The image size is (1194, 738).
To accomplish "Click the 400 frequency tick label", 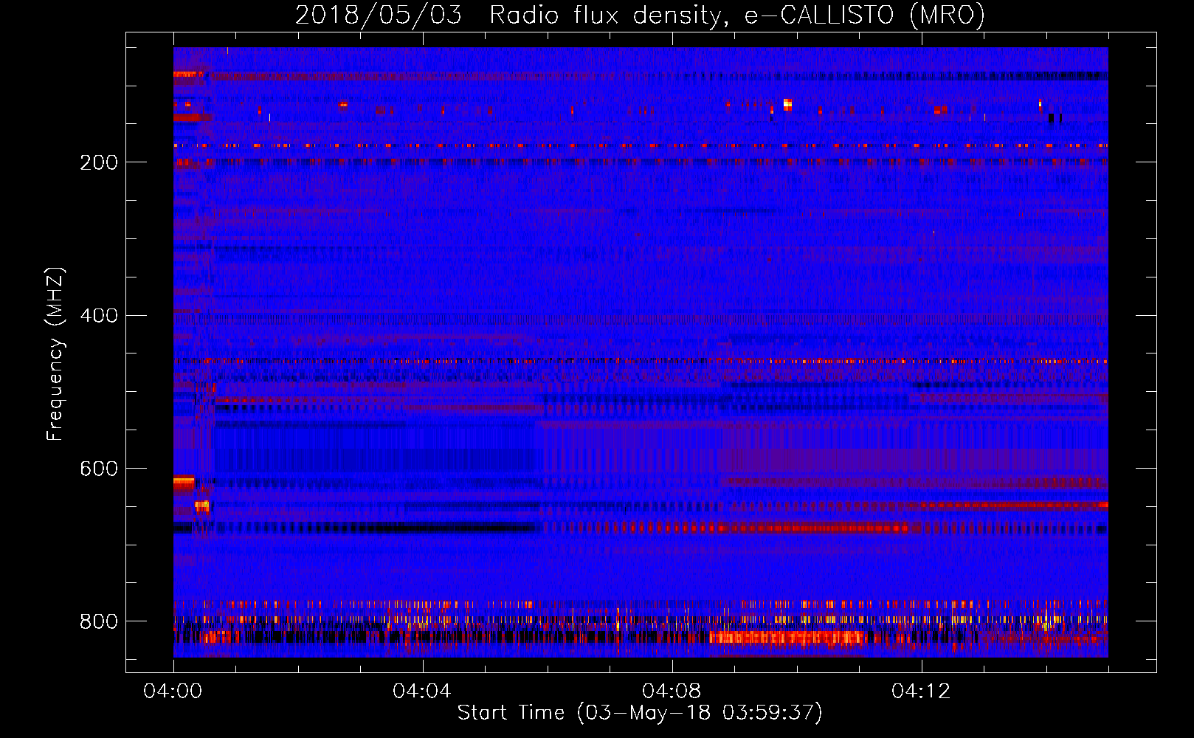I will coord(99,316).
